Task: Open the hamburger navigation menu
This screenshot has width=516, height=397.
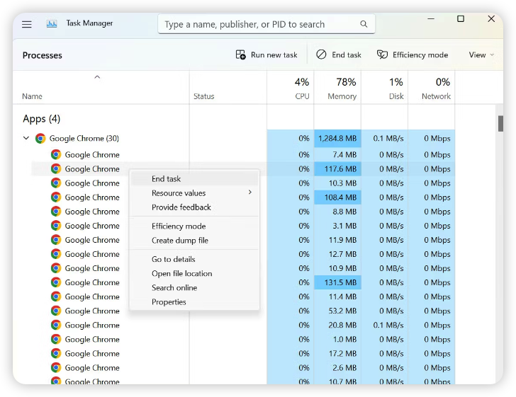Action: click(x=27, y=24)
